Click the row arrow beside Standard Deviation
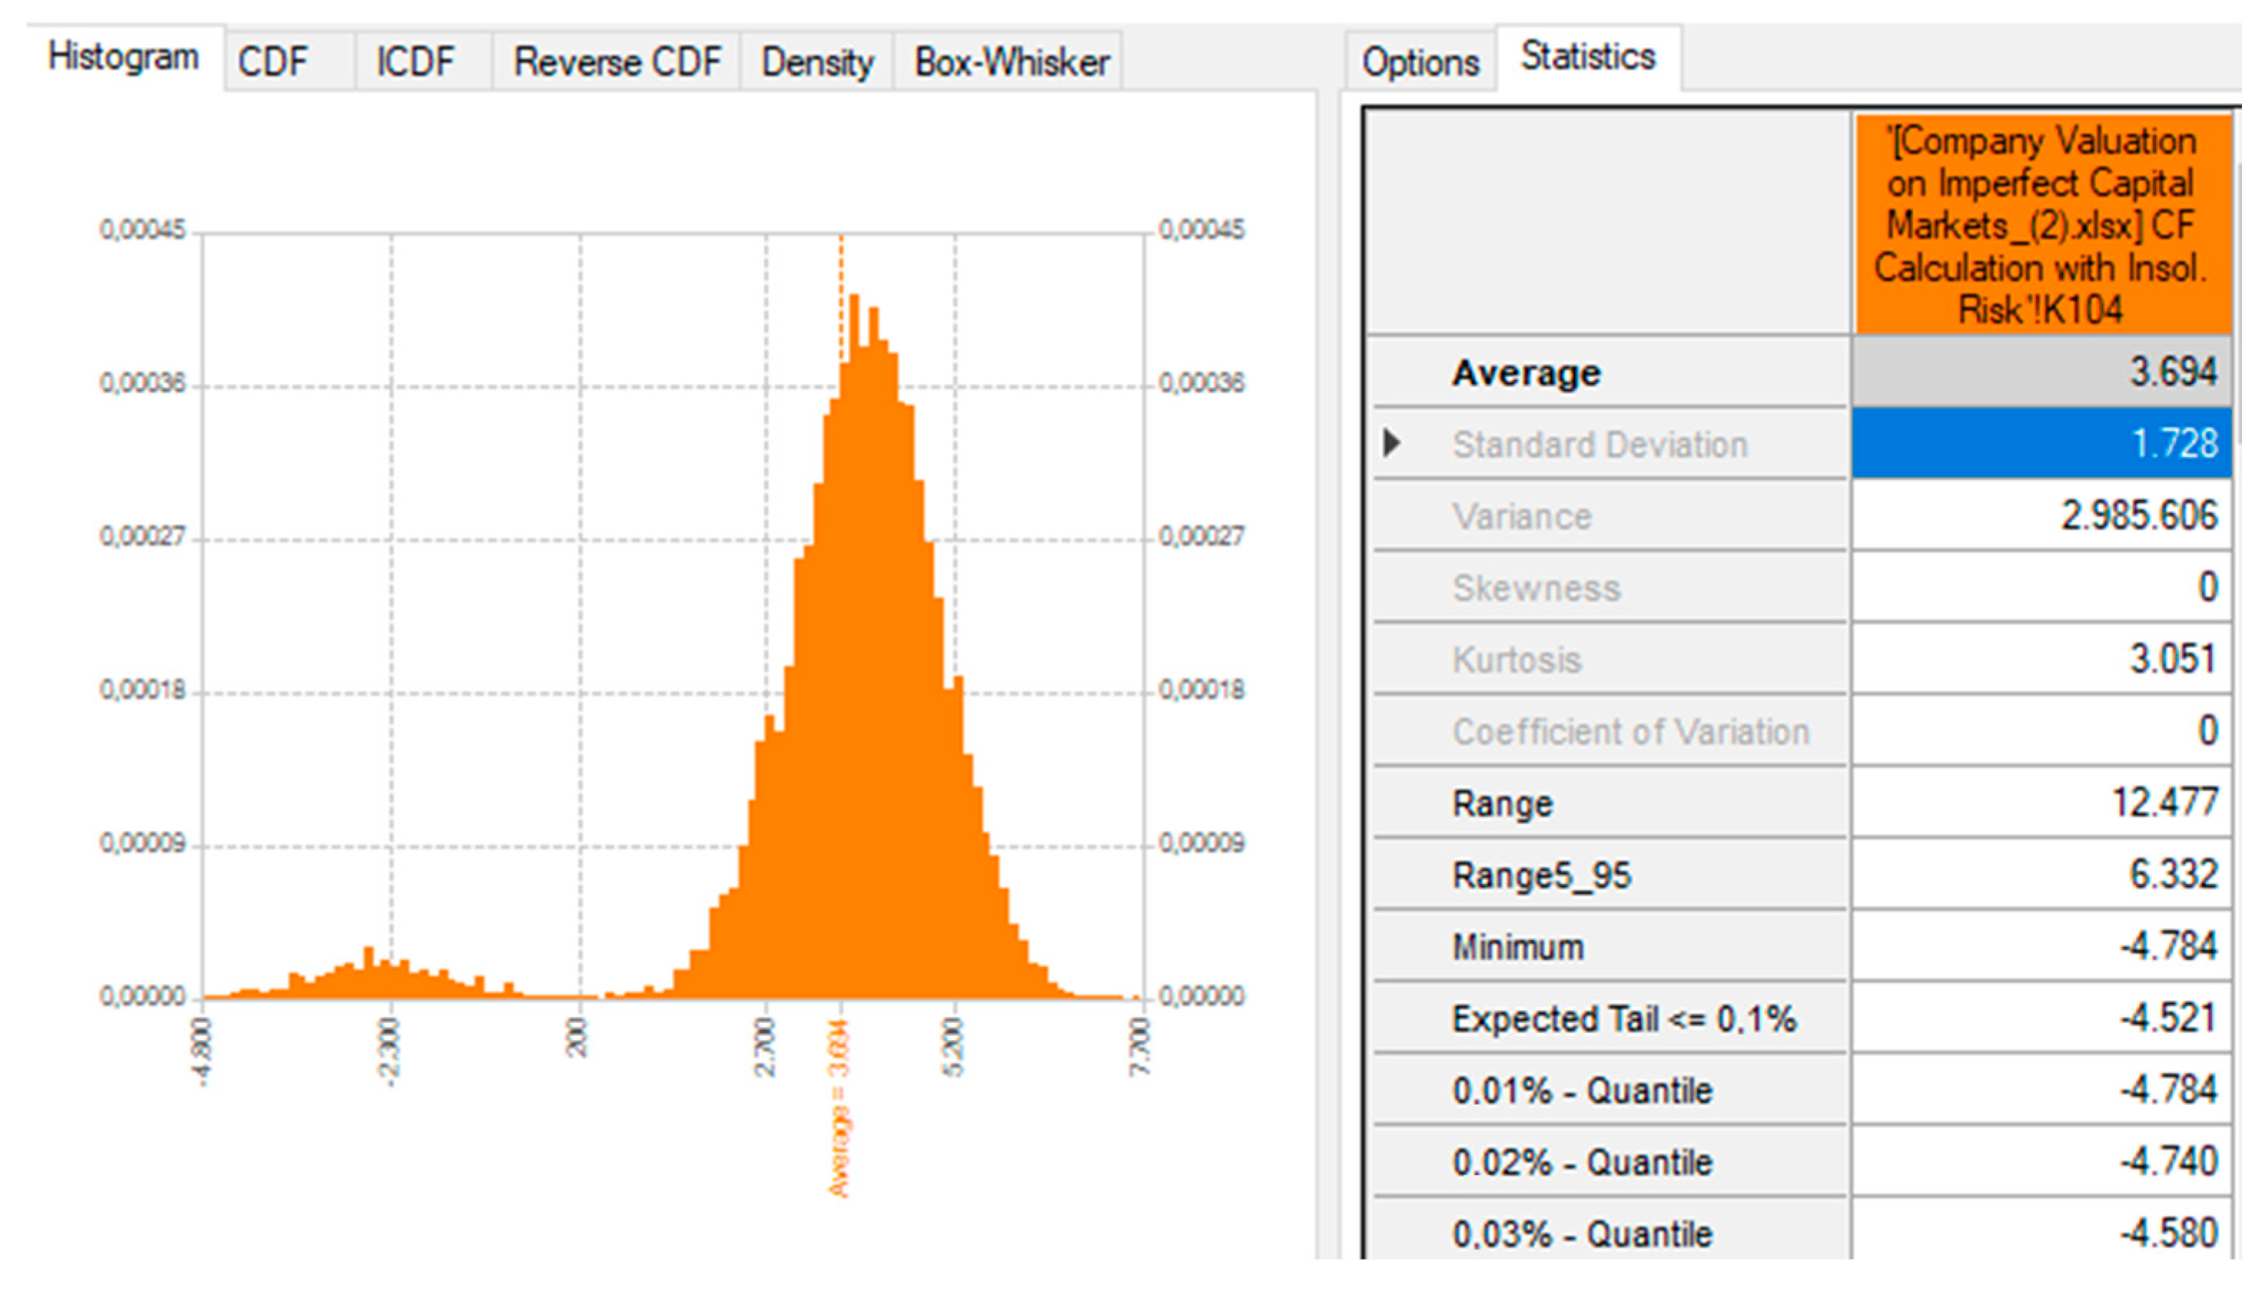 (1391, 443)
